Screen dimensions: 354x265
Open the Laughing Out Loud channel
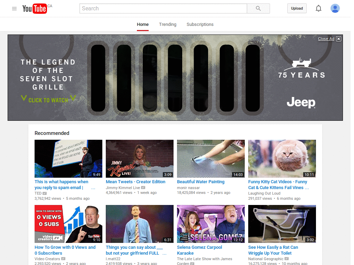point(264,193)
